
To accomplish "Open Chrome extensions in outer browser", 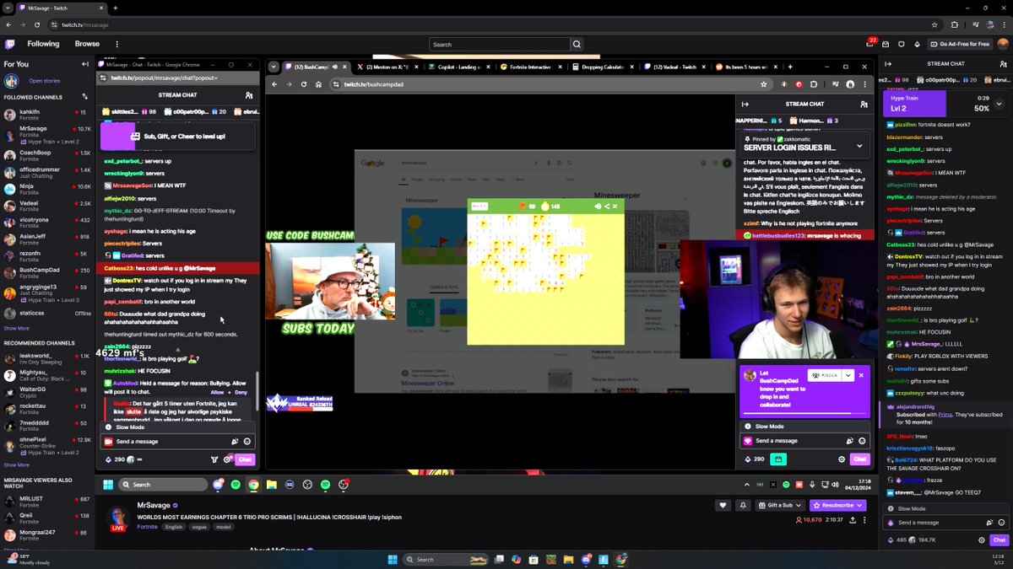I will 954,24.
